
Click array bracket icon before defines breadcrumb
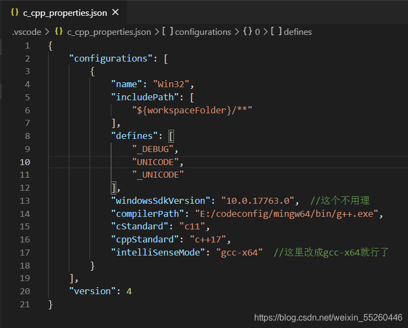click(x=276, y=32)
